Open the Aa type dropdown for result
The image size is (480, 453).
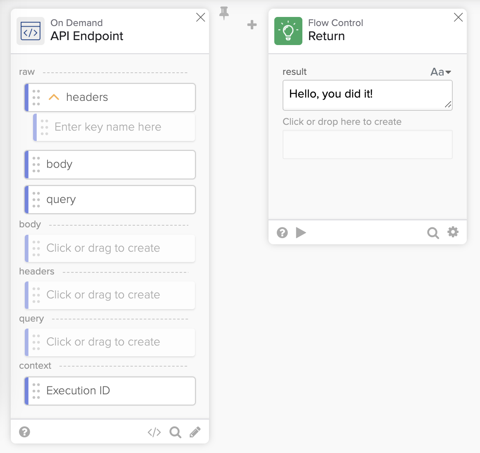point(440,72)
